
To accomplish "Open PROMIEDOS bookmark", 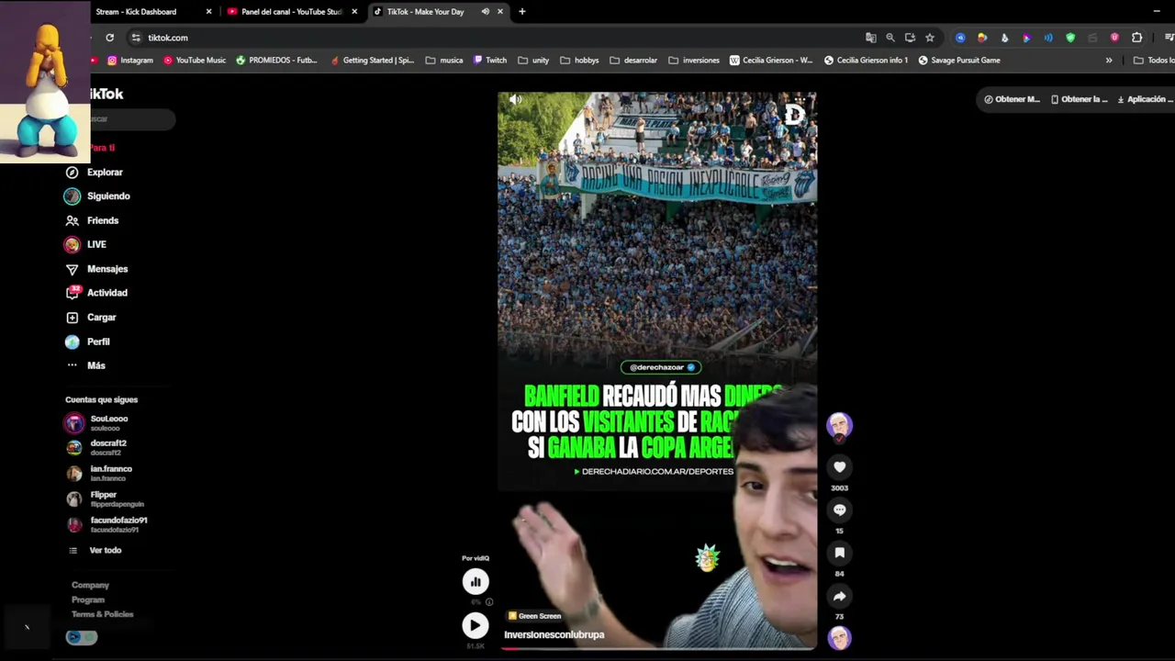I will point(276,61).
